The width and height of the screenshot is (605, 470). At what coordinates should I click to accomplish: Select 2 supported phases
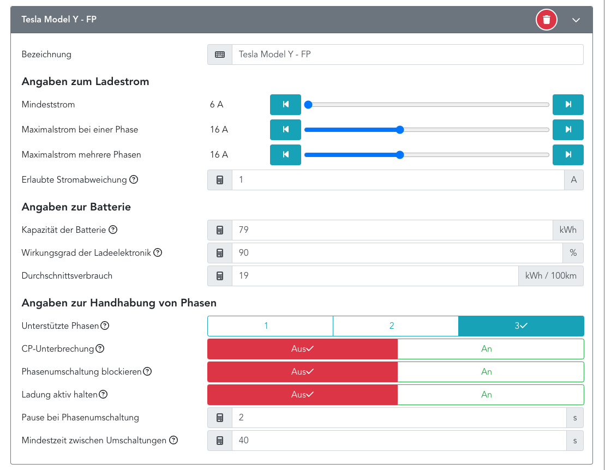click(396, 326)
